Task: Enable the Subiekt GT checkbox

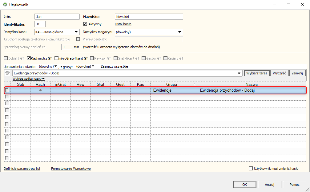Action: click(6, 58)
